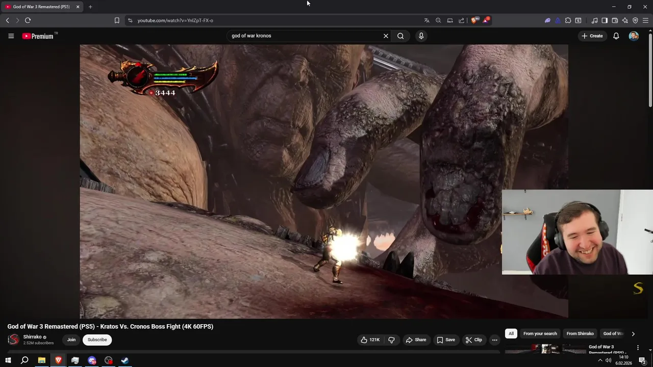This screenshot has width=653, height=367.
Task: Open the Create menu
Action: (592, 36)
